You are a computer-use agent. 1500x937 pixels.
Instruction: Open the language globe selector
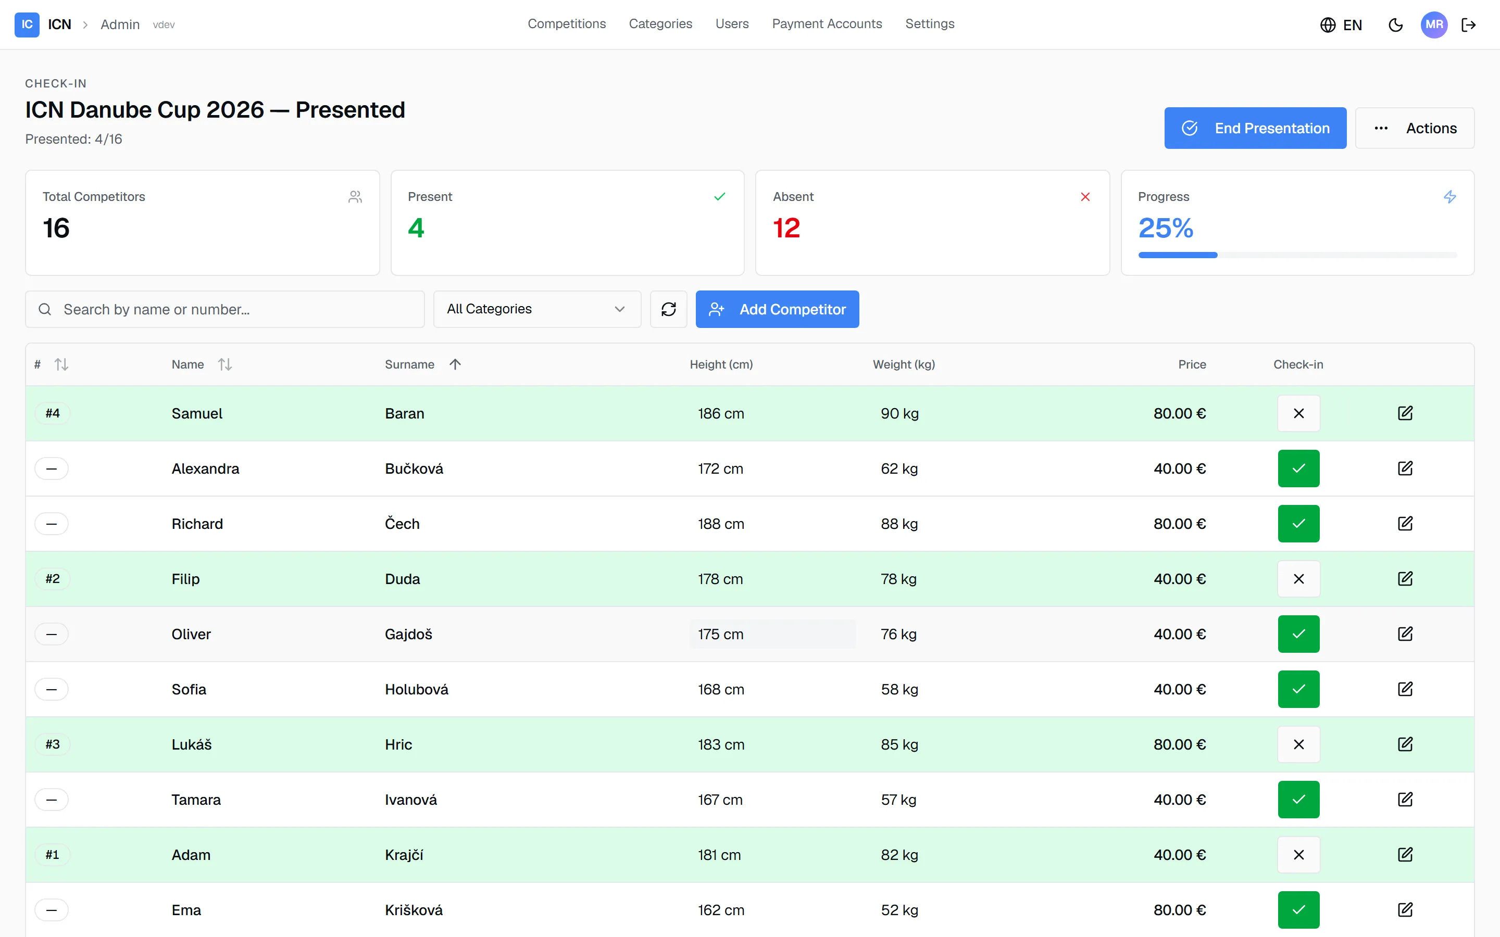coord(1328,25)
